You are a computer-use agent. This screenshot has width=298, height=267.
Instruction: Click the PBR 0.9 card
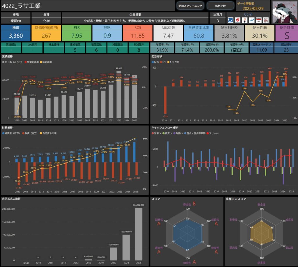point(107,33)
